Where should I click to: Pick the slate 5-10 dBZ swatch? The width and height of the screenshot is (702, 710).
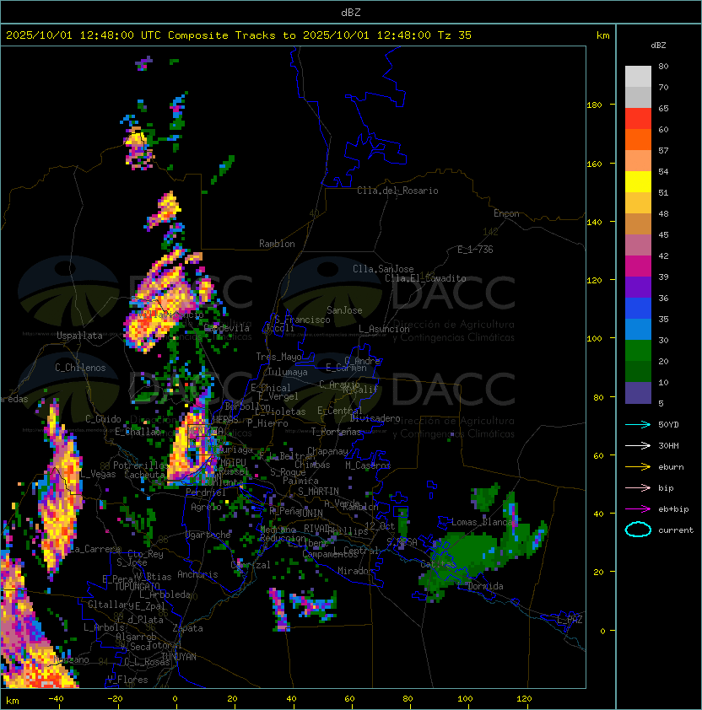coord(638,393)
